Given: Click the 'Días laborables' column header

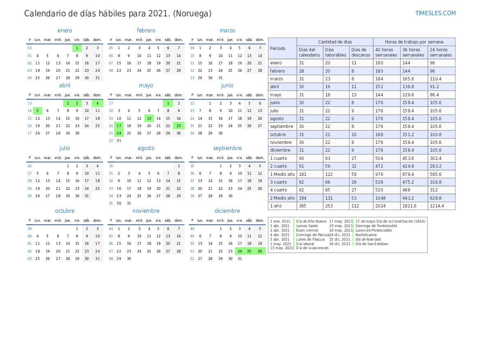Looking at the screenshot, I should click(x=336, y=52).
